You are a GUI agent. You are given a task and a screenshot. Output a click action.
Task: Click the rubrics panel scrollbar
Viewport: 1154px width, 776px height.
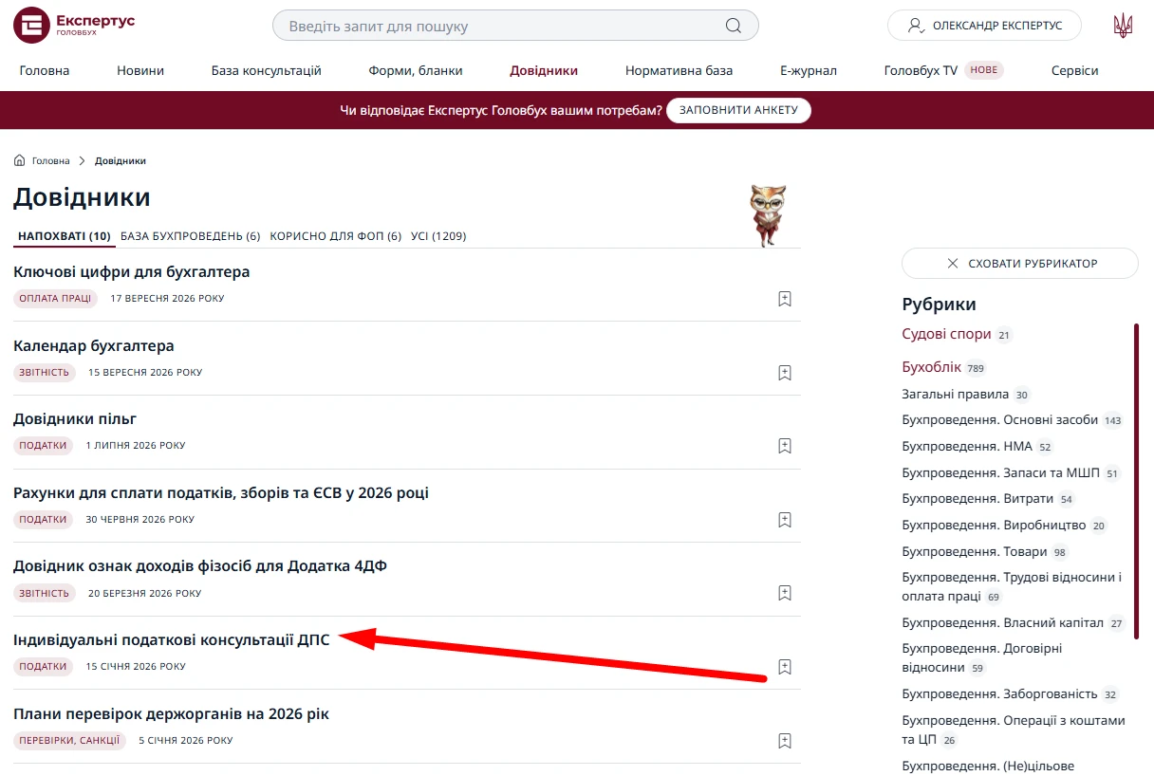pos(1136,482)
